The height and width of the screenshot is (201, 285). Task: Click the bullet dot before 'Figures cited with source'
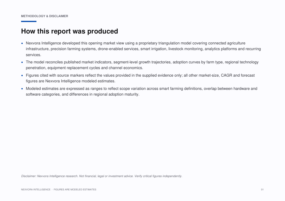point(22,75)
